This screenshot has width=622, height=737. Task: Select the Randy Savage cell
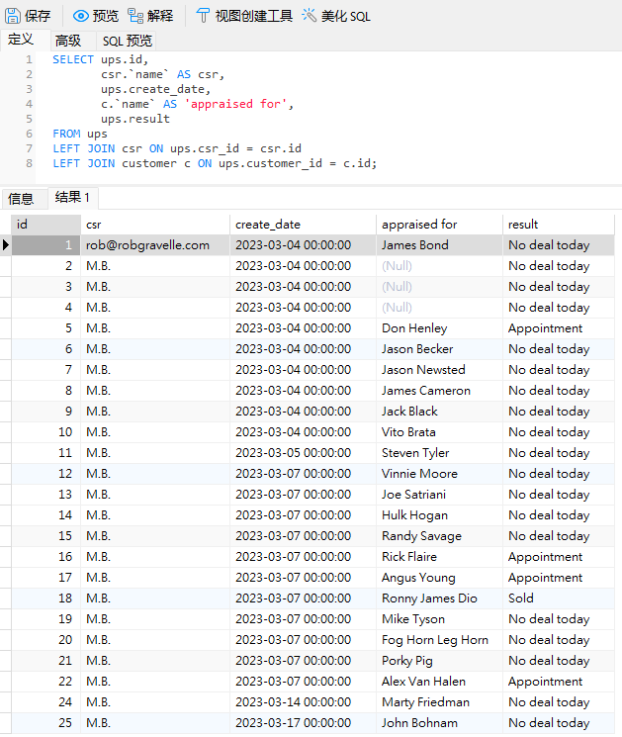[x=439, y=536]
